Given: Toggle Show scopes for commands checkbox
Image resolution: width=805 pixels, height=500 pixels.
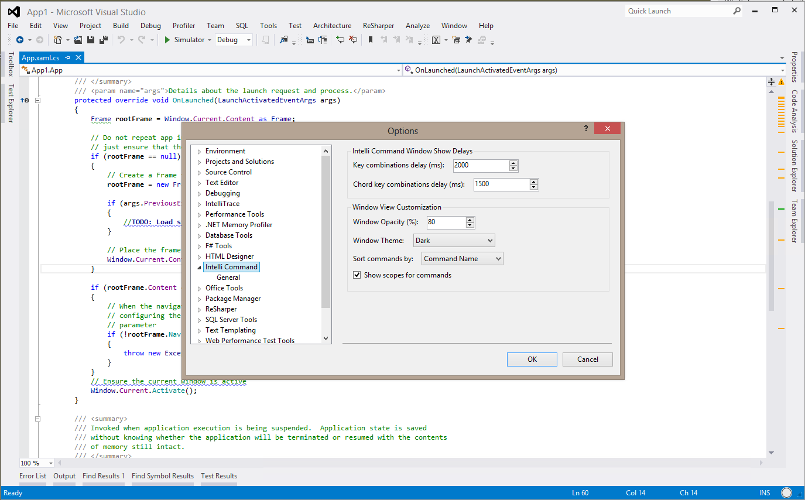Looking at the screenshot, I should click(357, 275).
